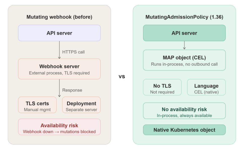Click the Webhook server node
Screen dimensions: 243x150
(x=59, y=69)
